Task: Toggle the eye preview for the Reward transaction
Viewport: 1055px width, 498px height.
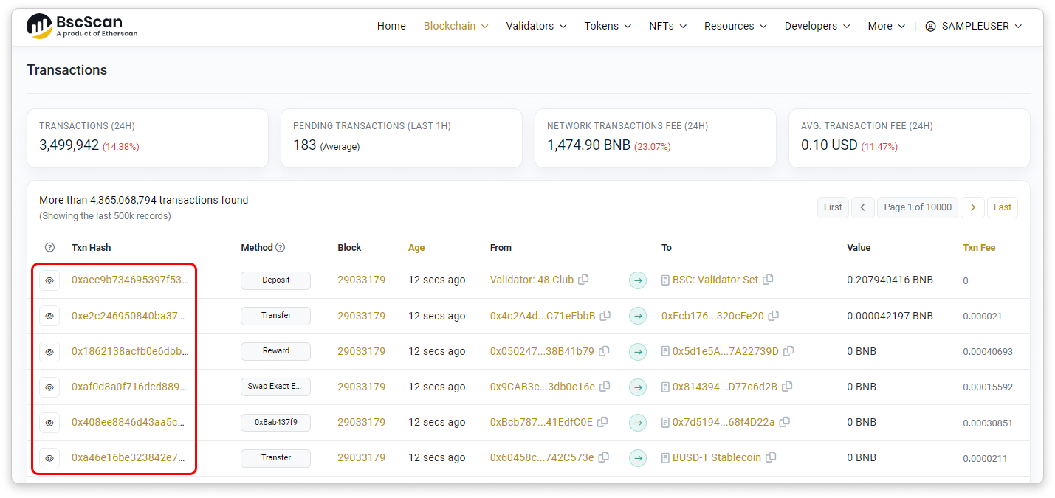Action: 49,351
